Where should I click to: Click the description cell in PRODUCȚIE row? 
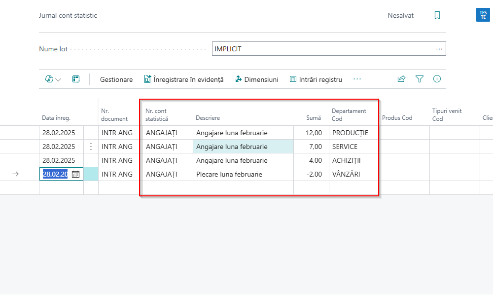click(244, 133)
